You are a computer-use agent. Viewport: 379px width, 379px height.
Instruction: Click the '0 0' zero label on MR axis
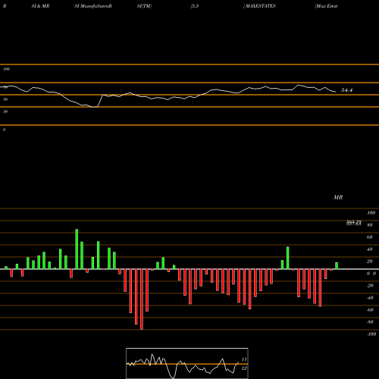tap(371, 274)
